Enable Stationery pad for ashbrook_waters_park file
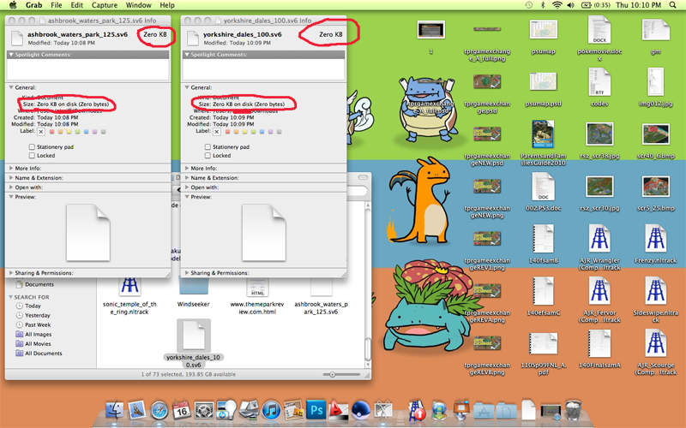 point(32,146)
